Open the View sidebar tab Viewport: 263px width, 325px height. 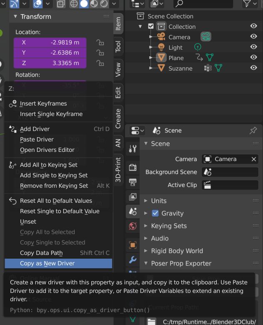point(118,70)
